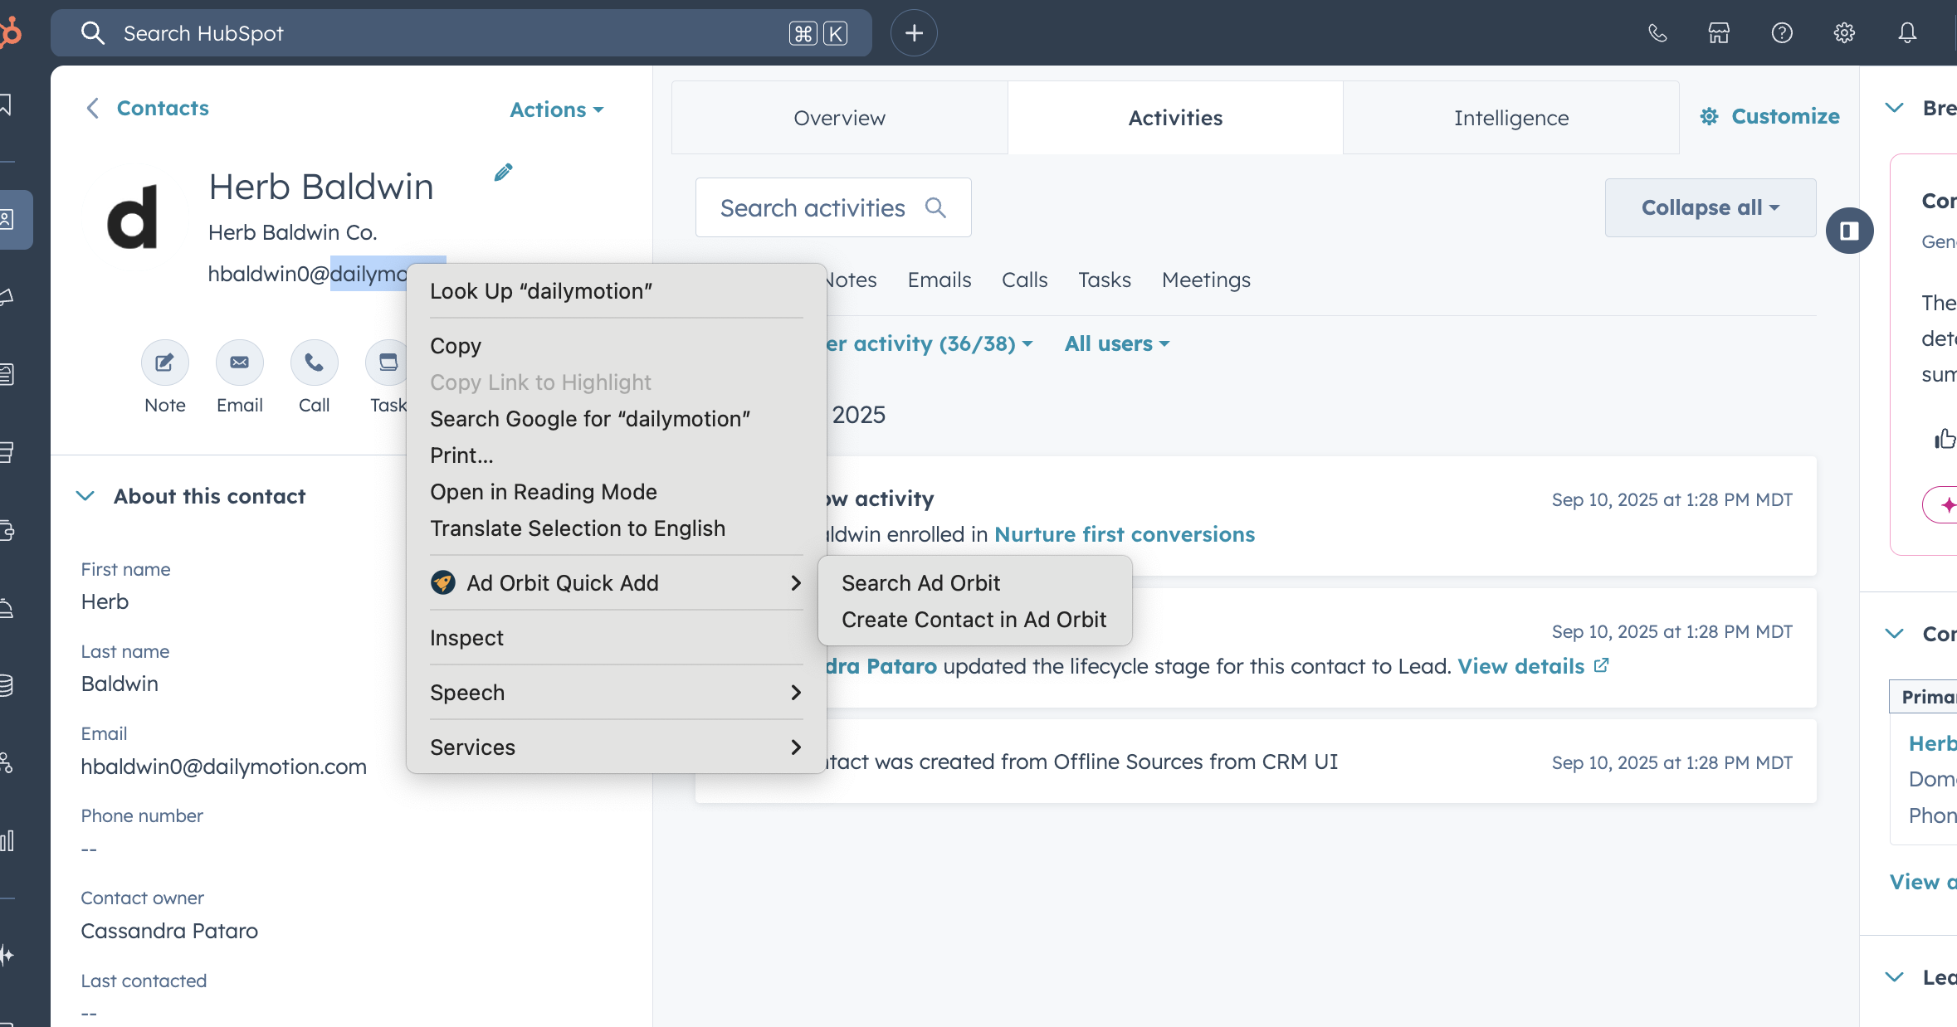Open the phone calling icon in top bar
The image size is (1957, 1027).
(1657, 33)
